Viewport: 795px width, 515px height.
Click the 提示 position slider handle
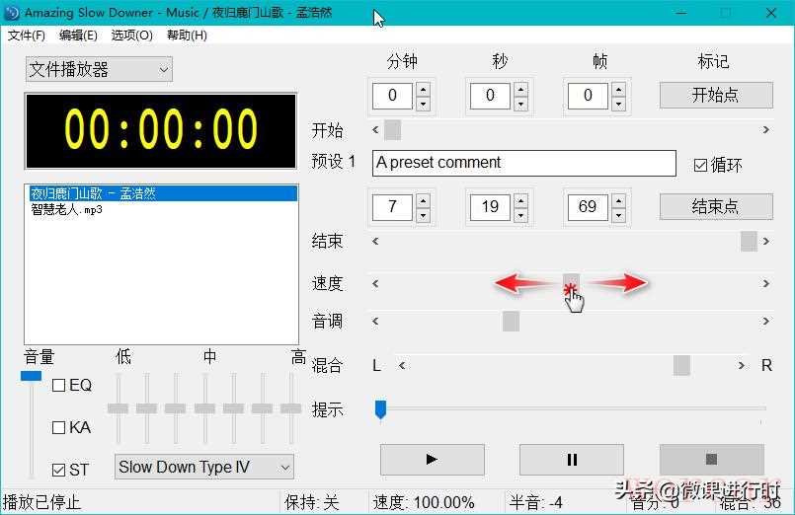(380, 408)
